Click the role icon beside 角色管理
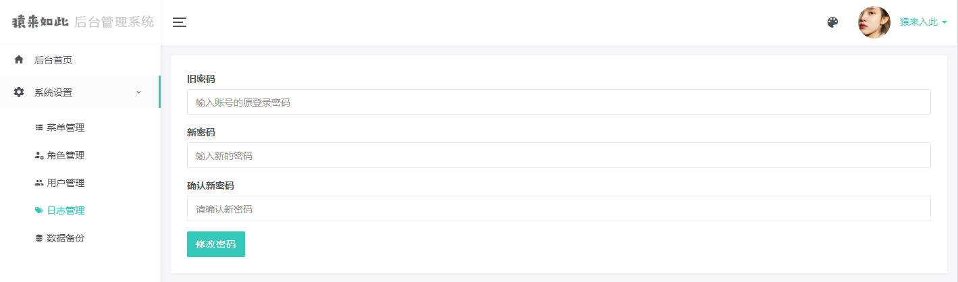This screenshot has height=282, width=958. (x=39, y=155)
